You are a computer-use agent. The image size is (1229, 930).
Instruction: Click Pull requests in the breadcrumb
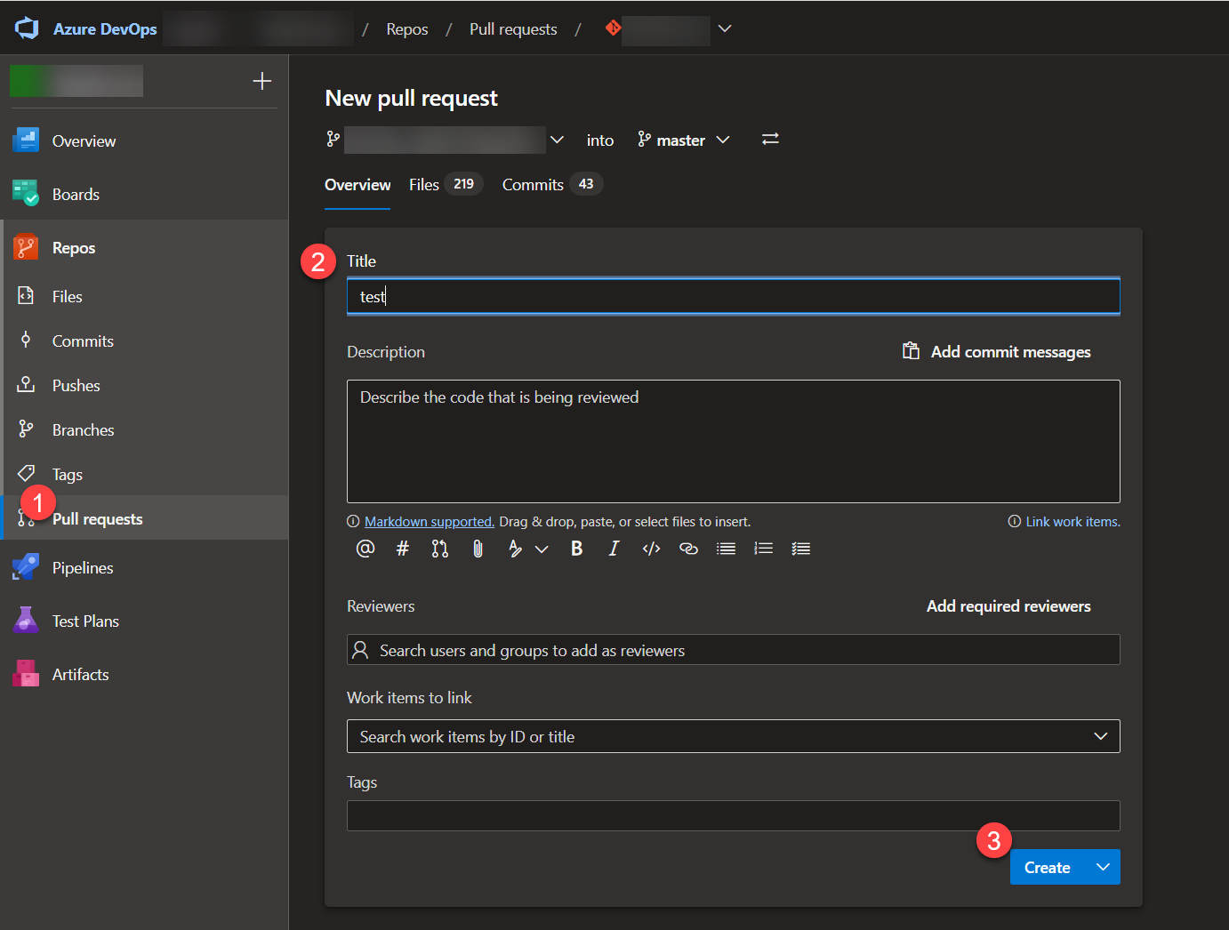(513, 29)
